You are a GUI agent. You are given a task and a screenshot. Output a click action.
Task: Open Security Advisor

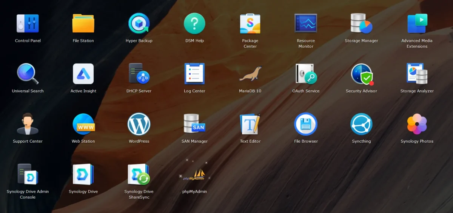click(x=362, y=74)
